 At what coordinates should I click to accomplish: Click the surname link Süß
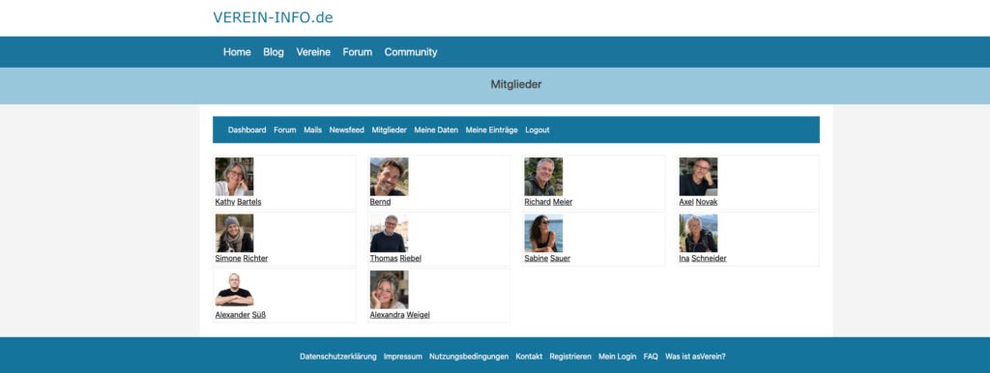tap(259, 315)
